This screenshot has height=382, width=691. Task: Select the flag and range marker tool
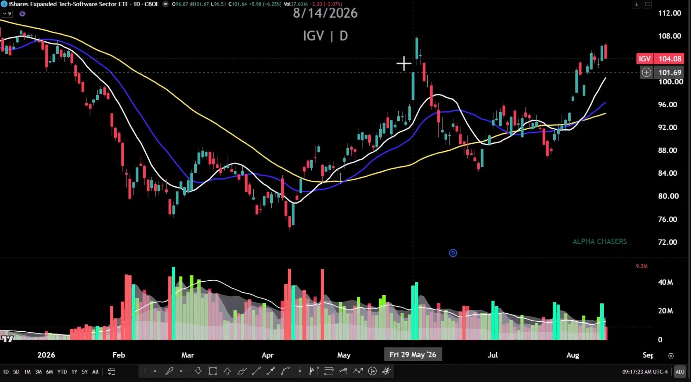(x=314, y=371)
